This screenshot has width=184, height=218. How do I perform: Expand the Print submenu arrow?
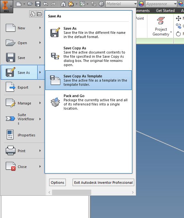[40, 151]
